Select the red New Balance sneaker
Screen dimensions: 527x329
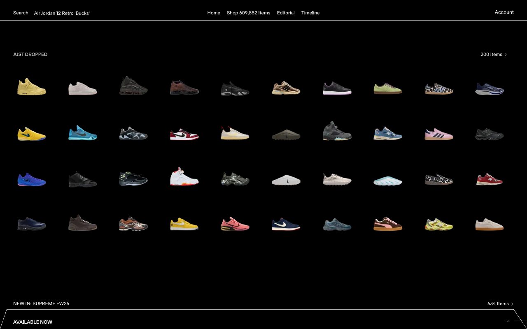[490, 180]
